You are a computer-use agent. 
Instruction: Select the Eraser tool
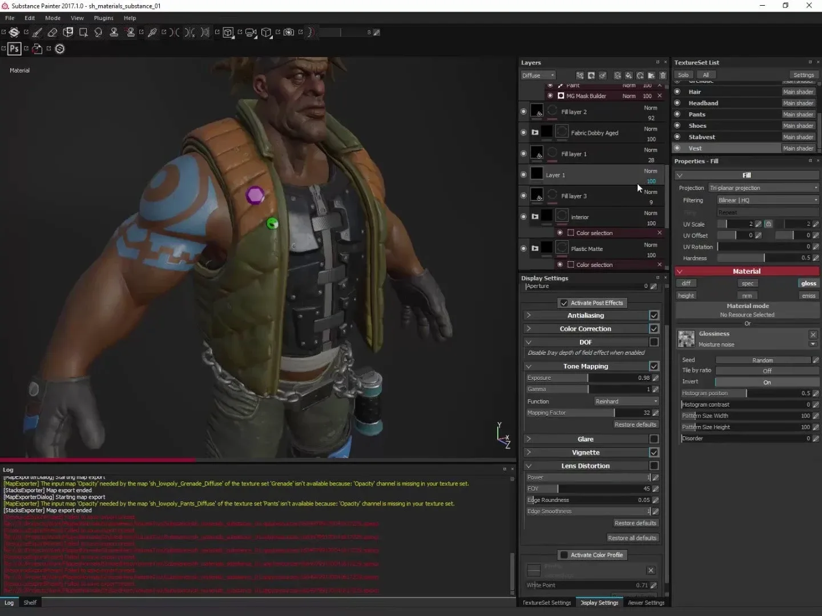click(x=52, y=33)
